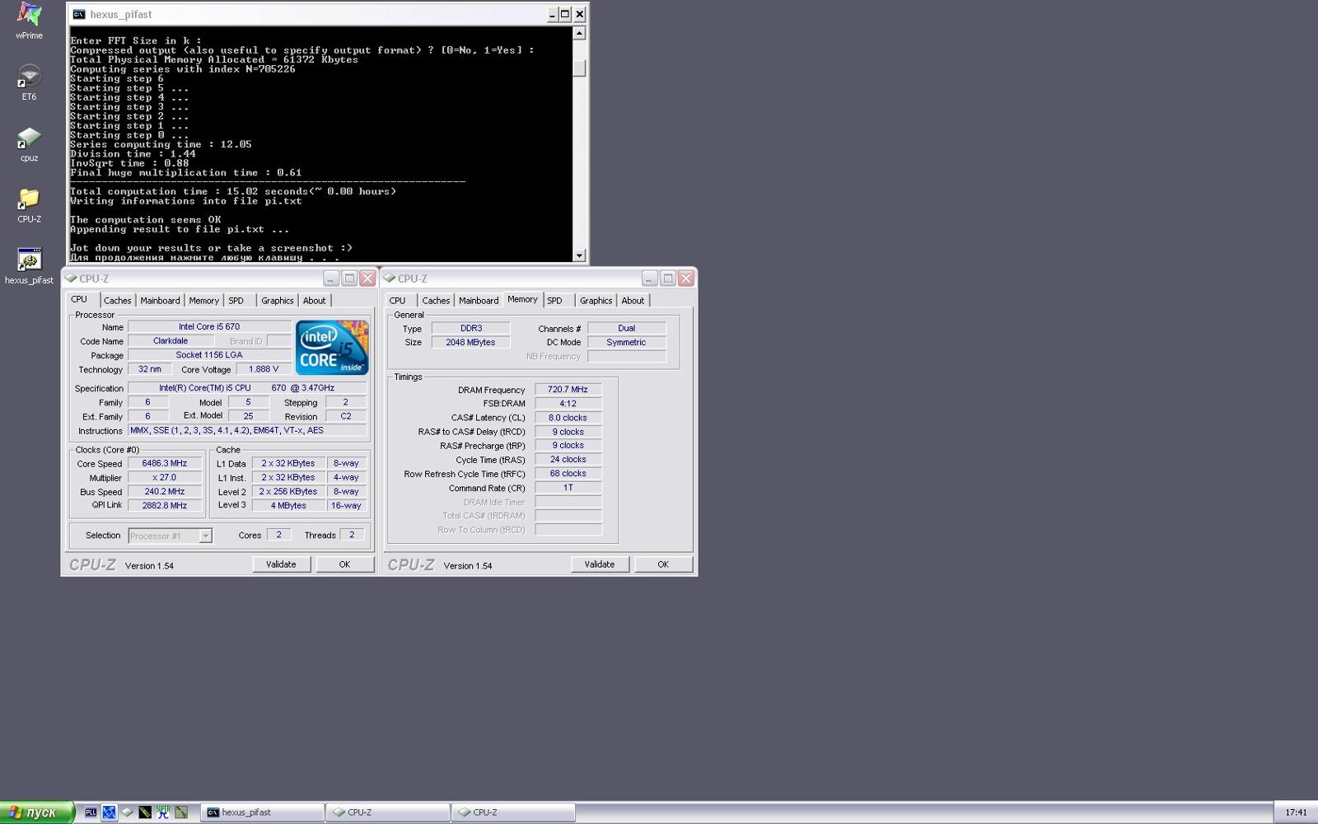This screenshot has width=1318, height=824.
Task: Open the CPU-Z desktop folder
Action: [x=29, y=204]
